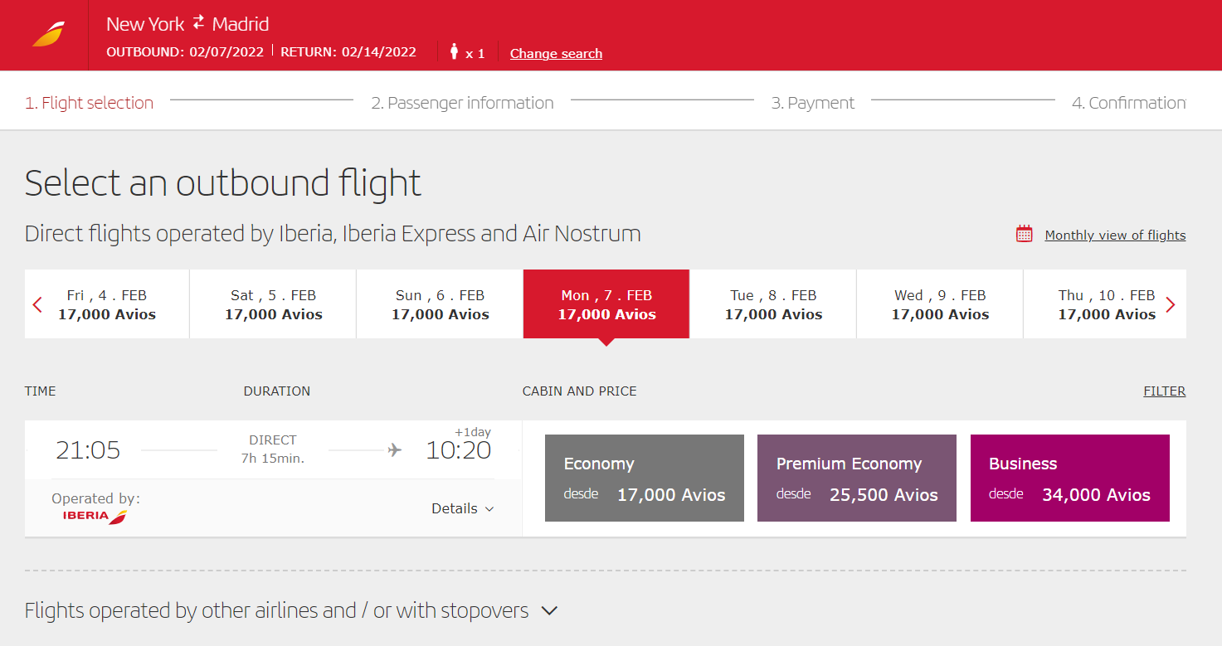Click the 10:20 arrival time
This screenshot has height=646, width=1222.
pyautogui.click(x=458, y=450)
